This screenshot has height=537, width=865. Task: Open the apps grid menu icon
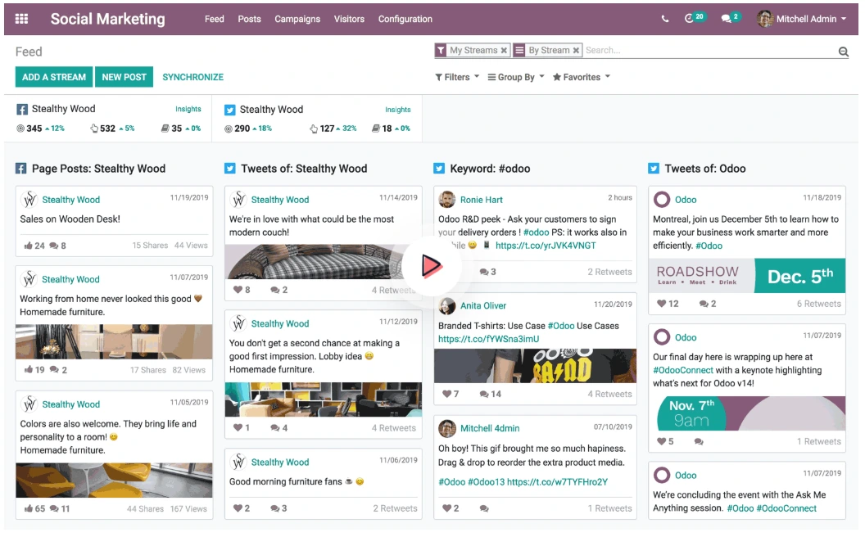click(22, 19)
